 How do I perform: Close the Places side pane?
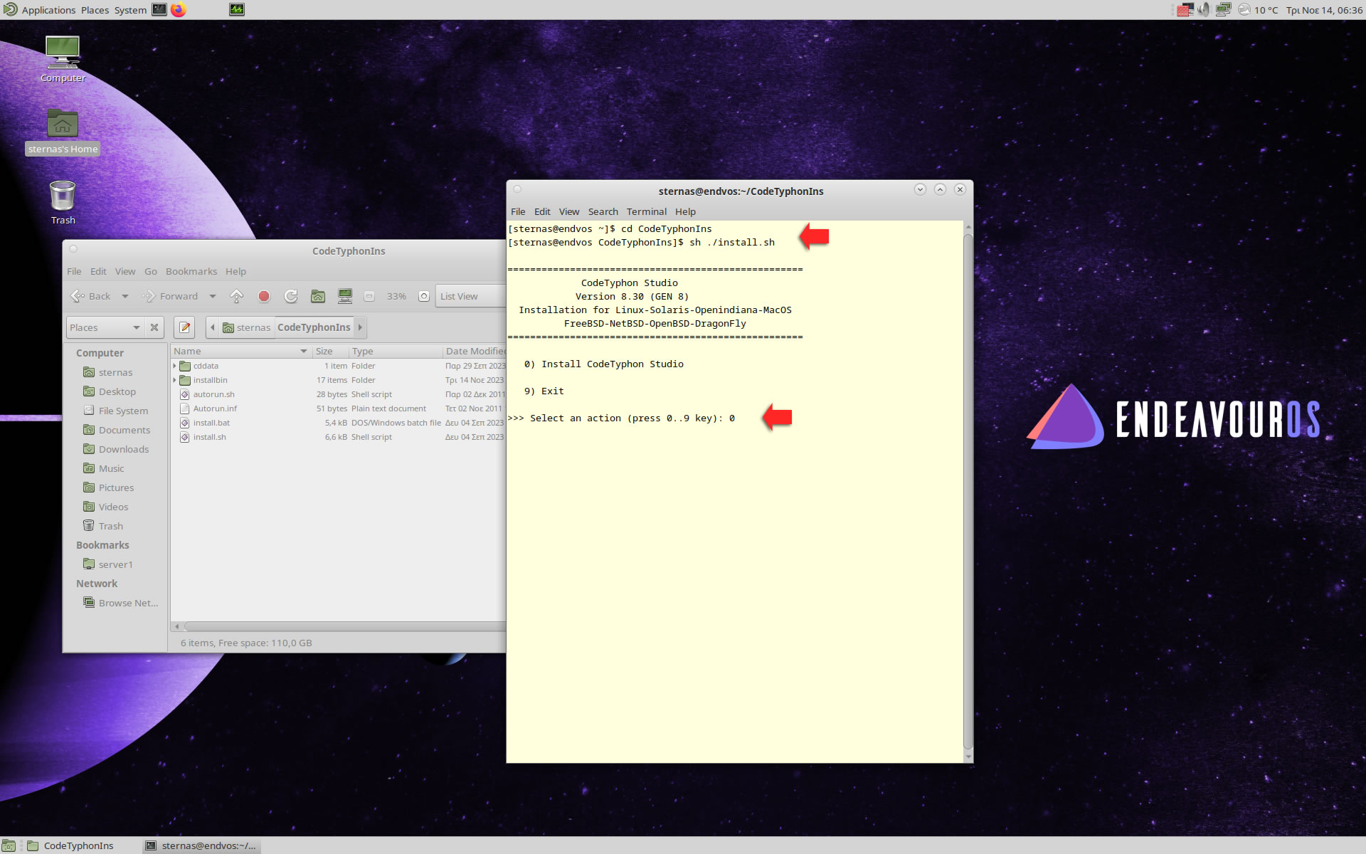[154, 327]
